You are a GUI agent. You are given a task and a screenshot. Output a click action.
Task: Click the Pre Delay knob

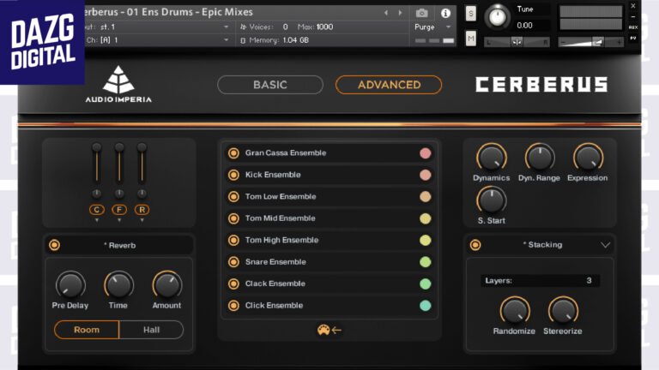coord(70,285)
